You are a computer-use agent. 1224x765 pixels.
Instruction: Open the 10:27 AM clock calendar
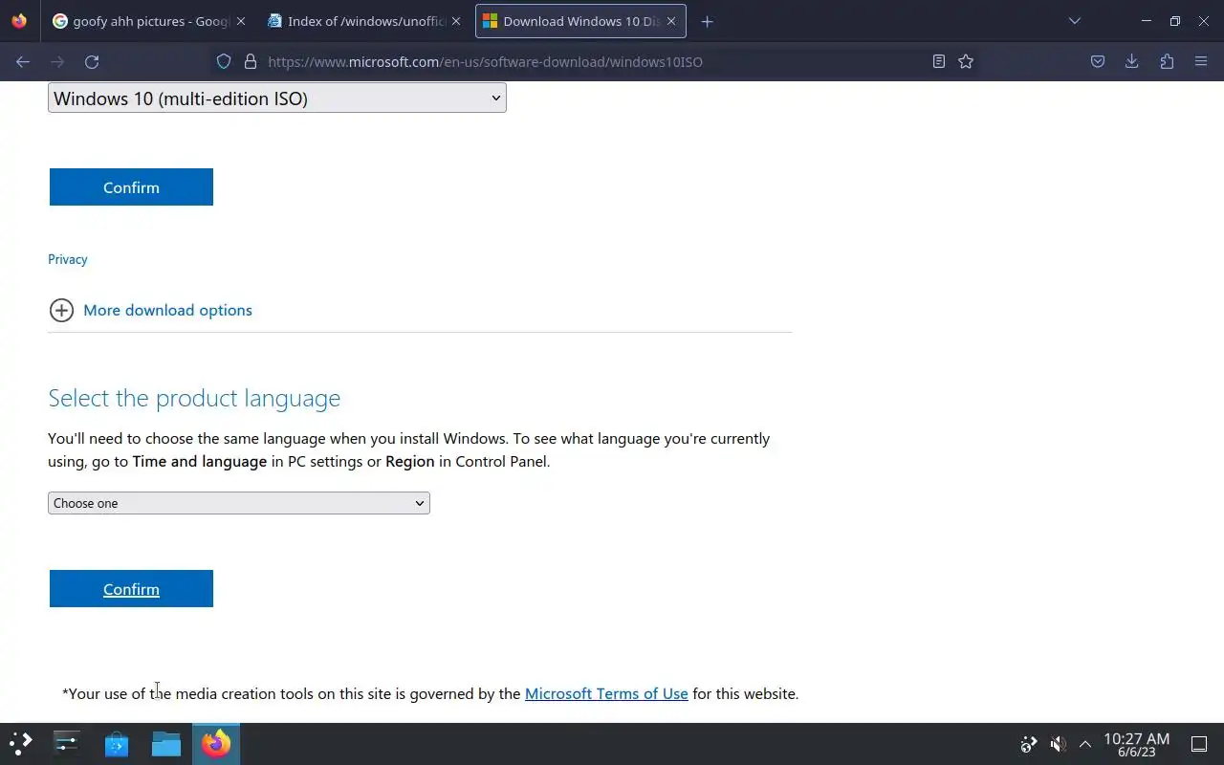click(x=1137, y=745)
